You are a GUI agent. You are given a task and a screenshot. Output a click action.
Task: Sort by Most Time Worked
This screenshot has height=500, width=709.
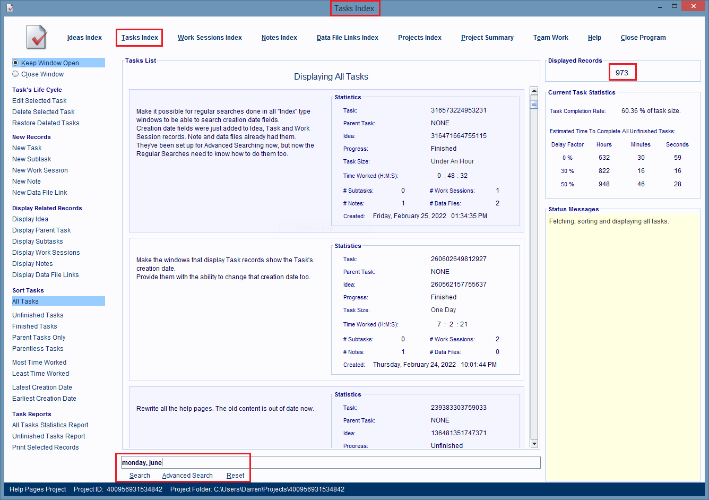coord(39,363)
